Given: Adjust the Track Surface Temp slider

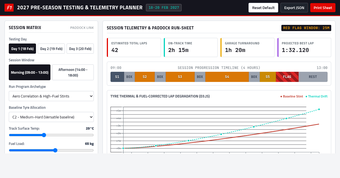Looking at the screenshot, I should tap(51, 135).
